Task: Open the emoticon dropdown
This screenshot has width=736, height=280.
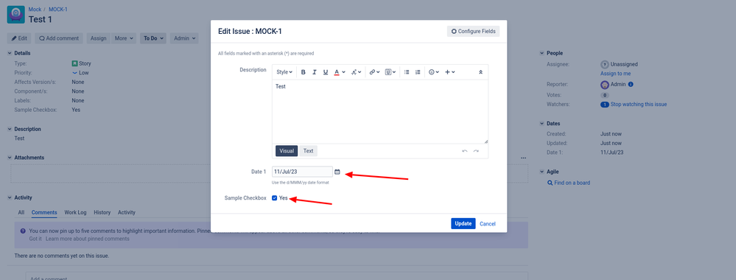Action: [434, 72]
